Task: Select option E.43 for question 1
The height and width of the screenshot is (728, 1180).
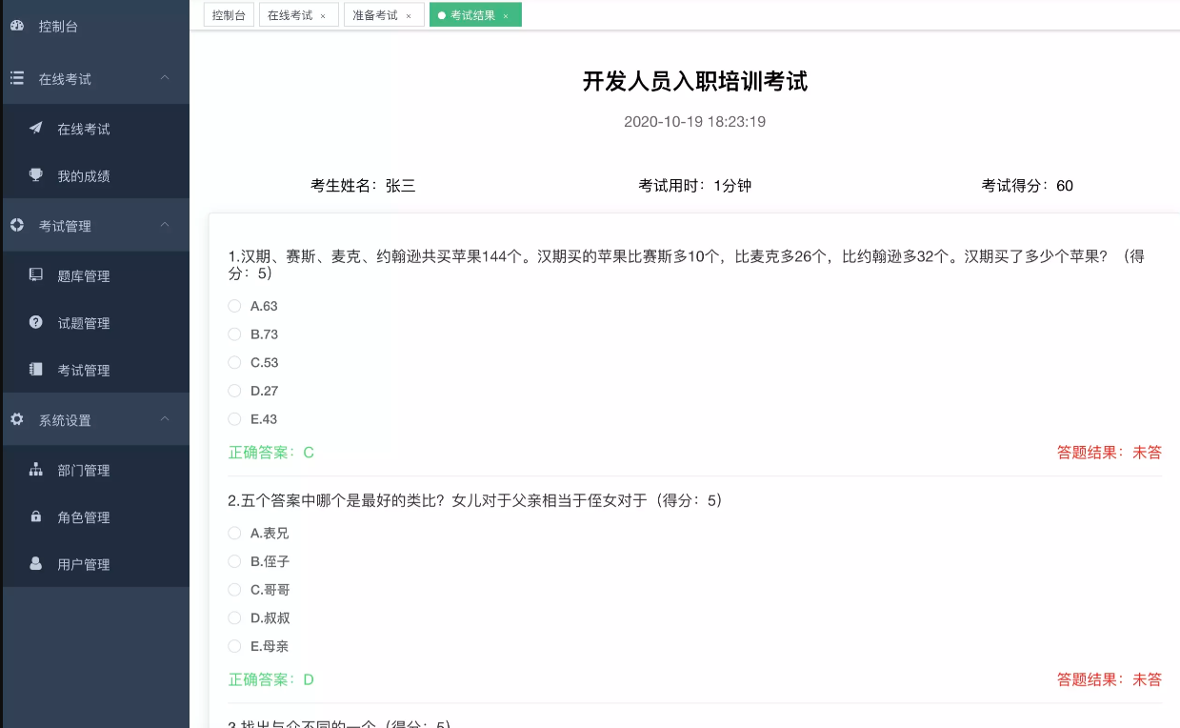Action: point(234,418)
